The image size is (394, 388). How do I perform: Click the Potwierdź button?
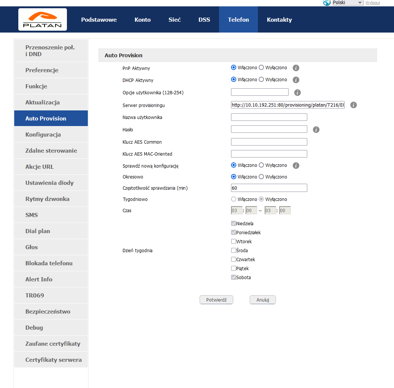point(216,300)
